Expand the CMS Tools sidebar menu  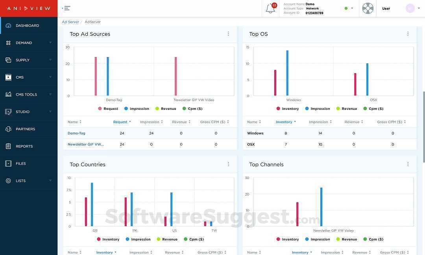(29, 94)
